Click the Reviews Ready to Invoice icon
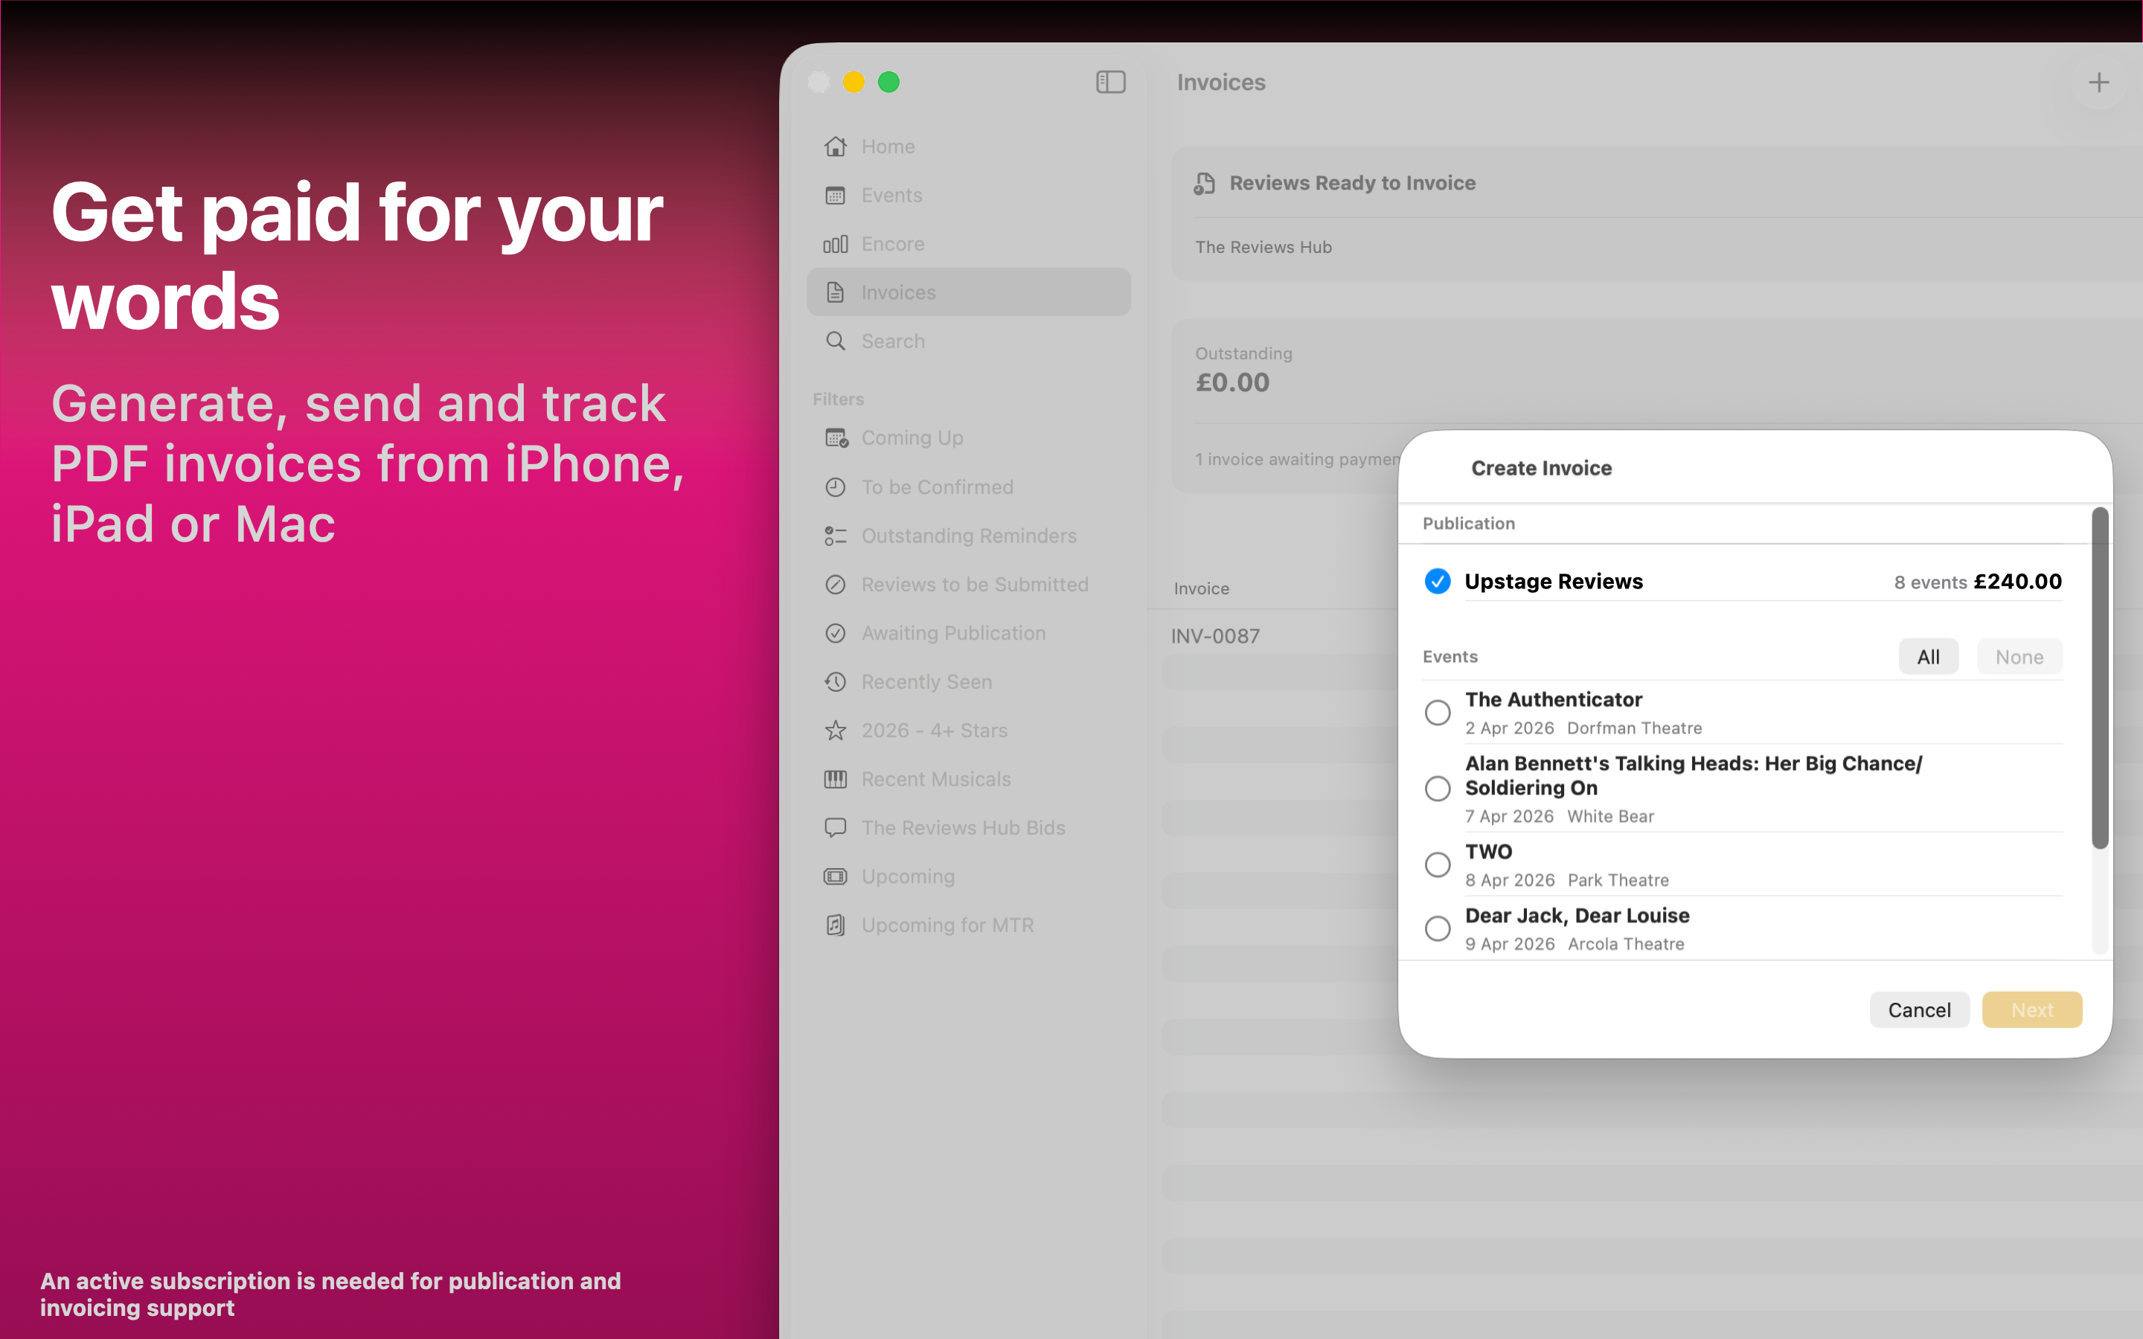The image size is (2143, 1339). (1205, 183)
